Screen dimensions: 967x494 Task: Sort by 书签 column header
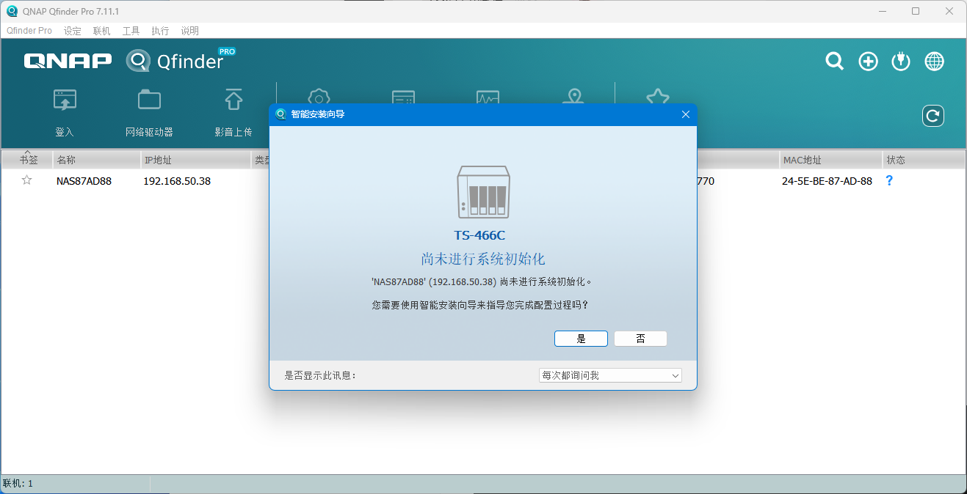click(27, 160)
